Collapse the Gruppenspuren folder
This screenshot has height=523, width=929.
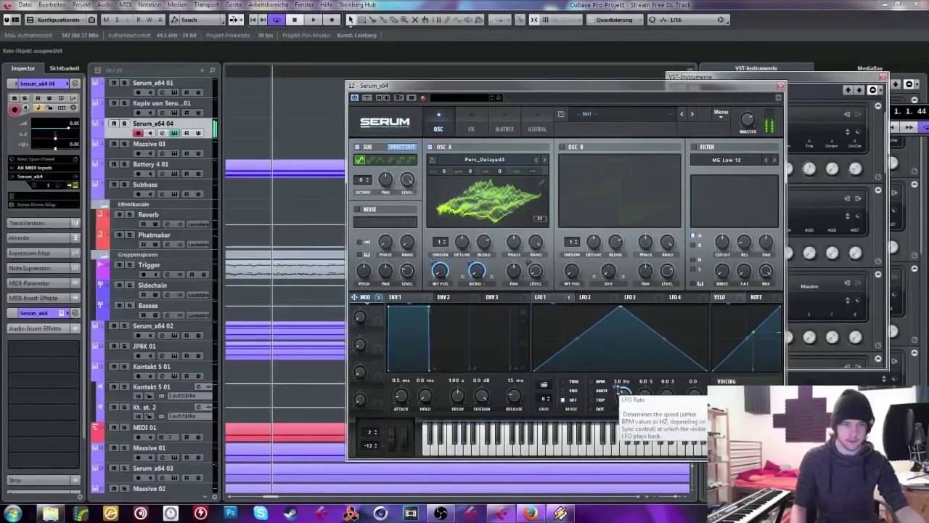coord(104,255)
